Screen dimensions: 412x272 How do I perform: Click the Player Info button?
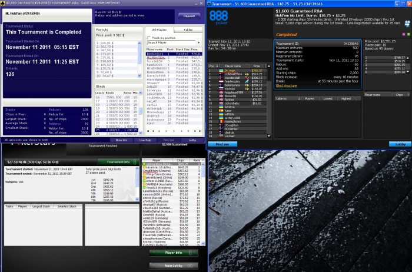tap(174, 253)
